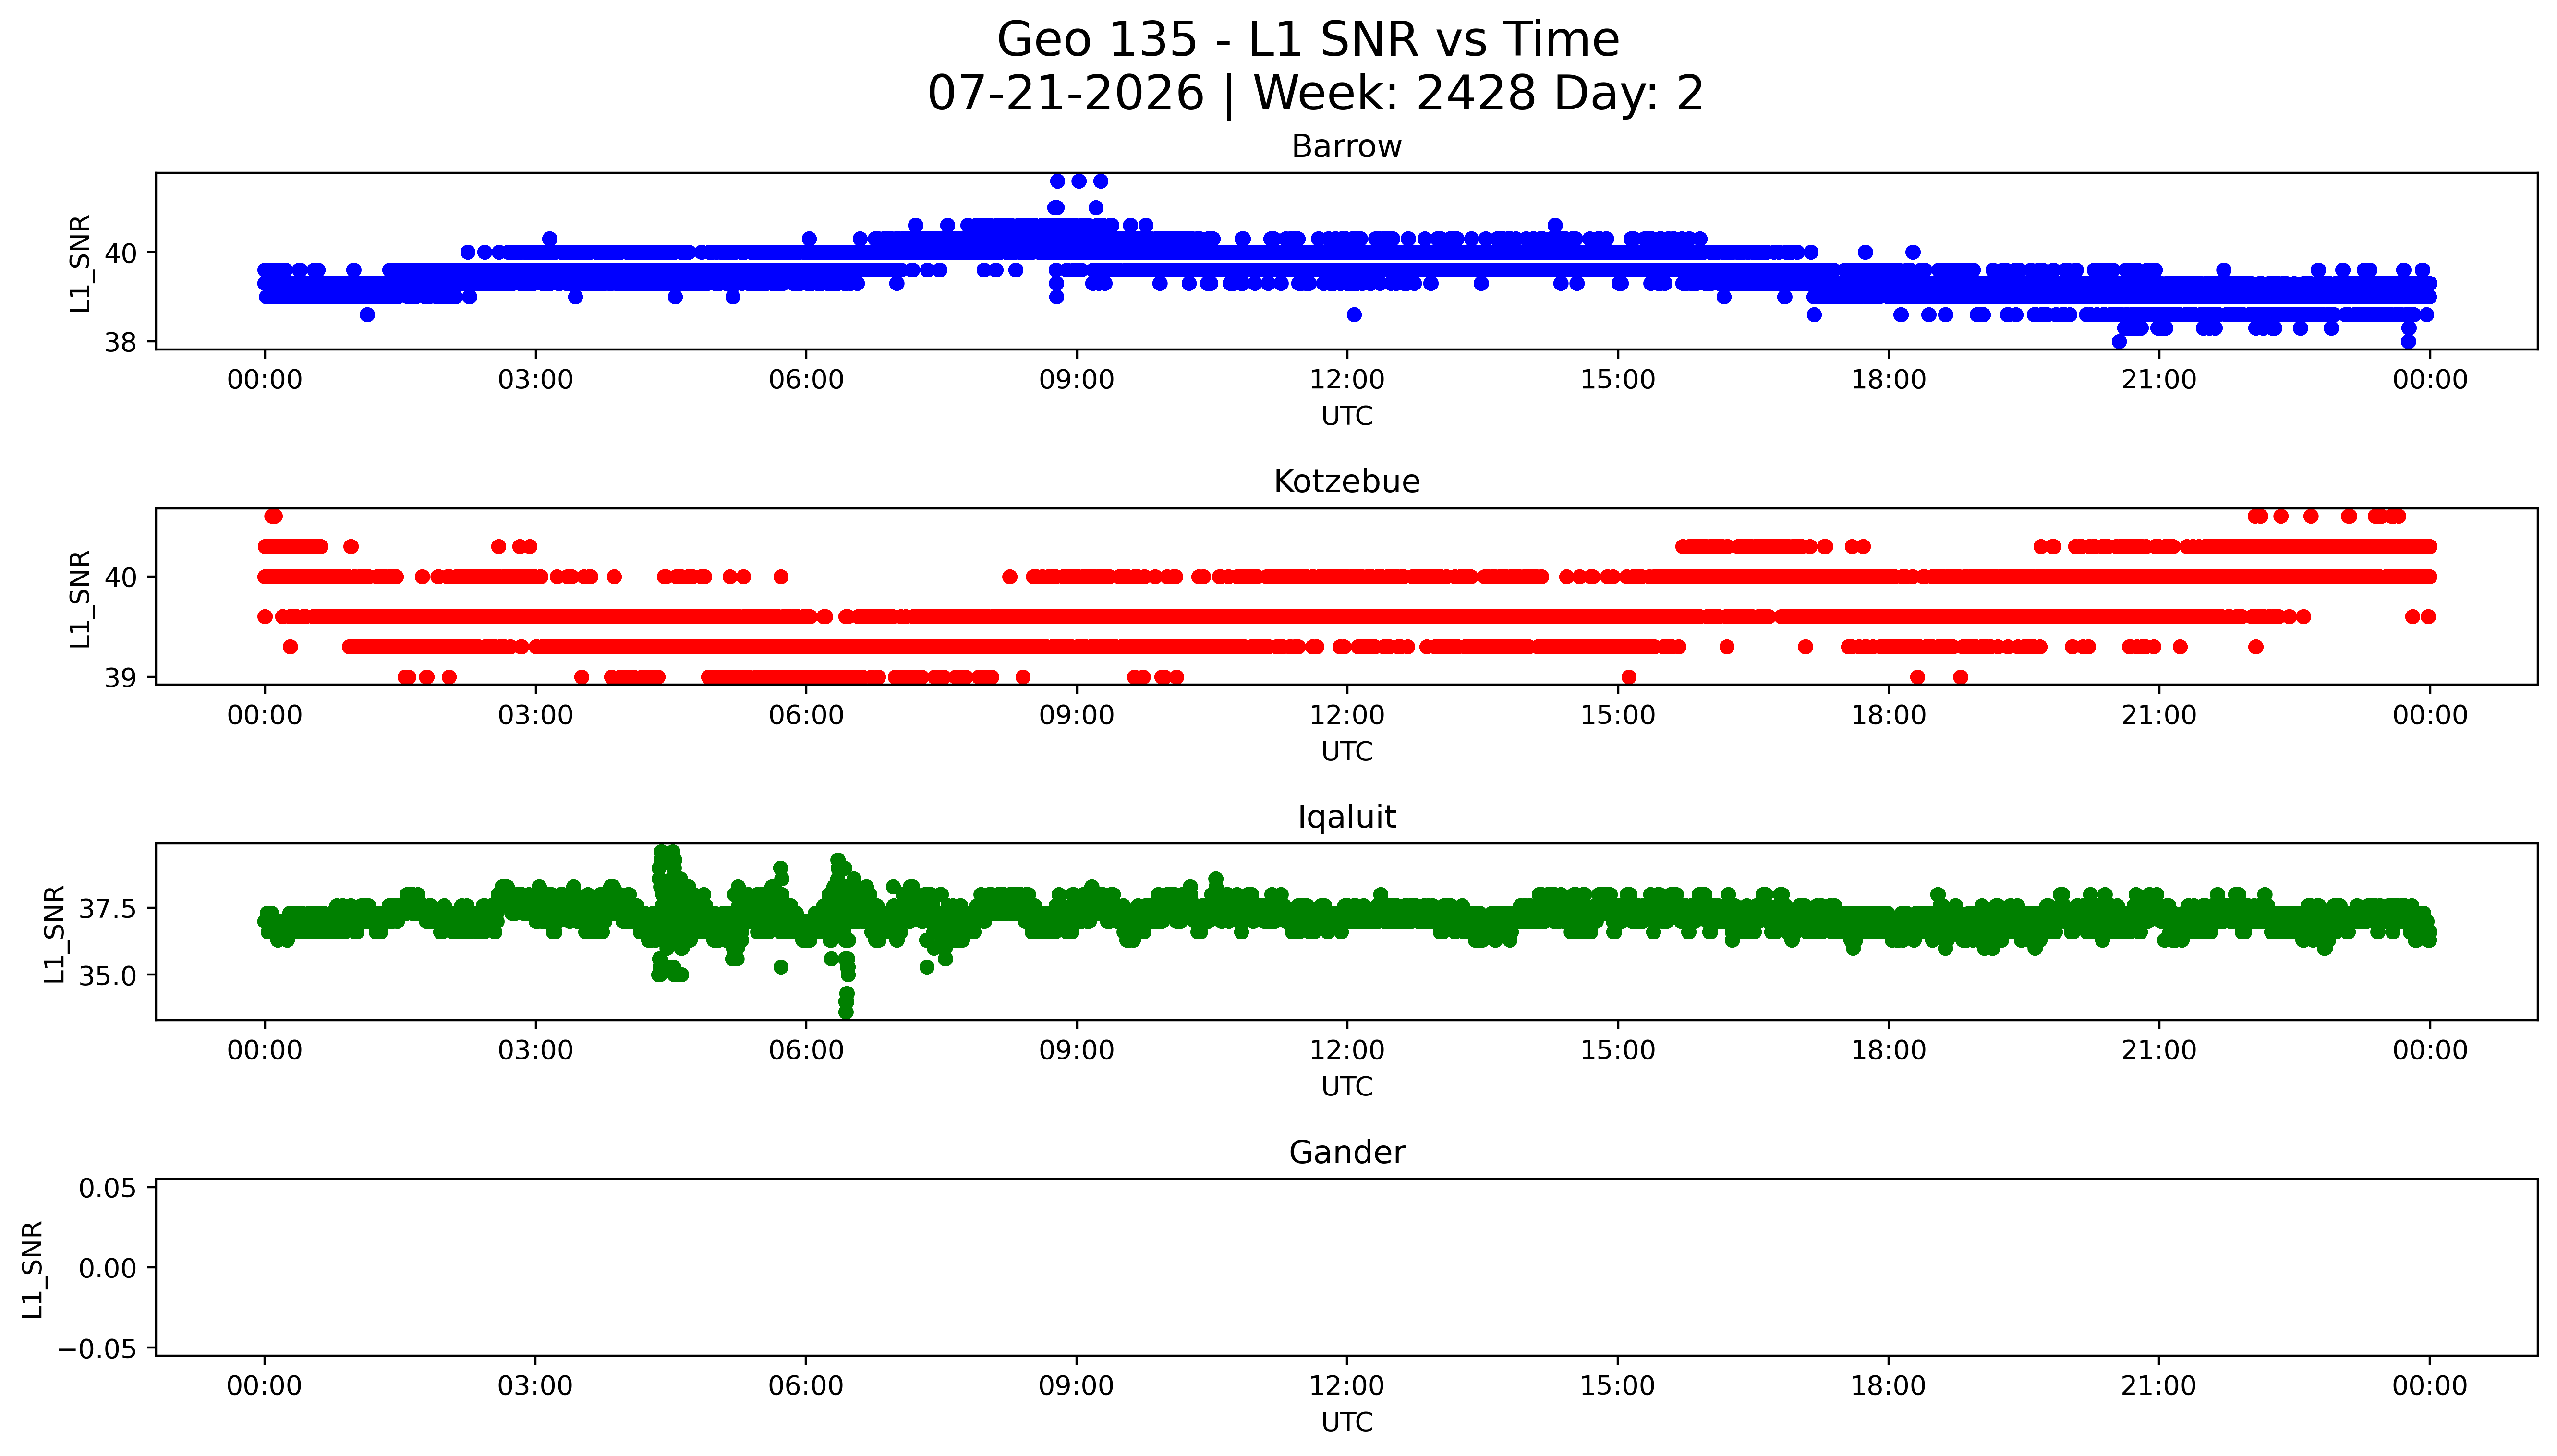This screenshot has width=2557, height=1456.
Task: Click the L1_SNR axis label of Barrow plot
Action: coord(80,263)
